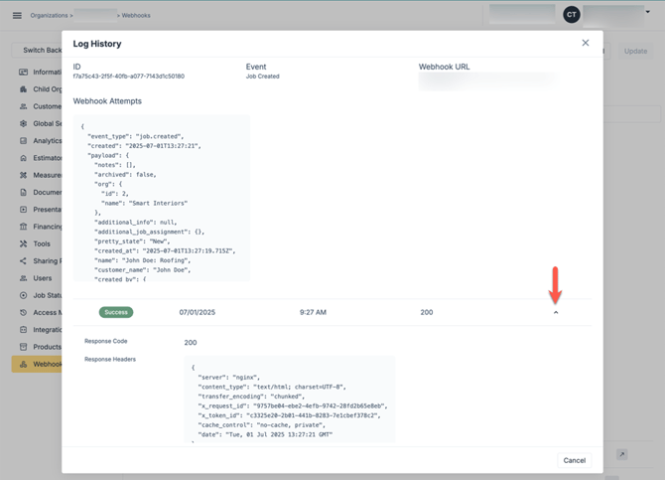Collapse the successful webhook attempt row
This screenshot has height=480, width=665.
coord(556,312)
